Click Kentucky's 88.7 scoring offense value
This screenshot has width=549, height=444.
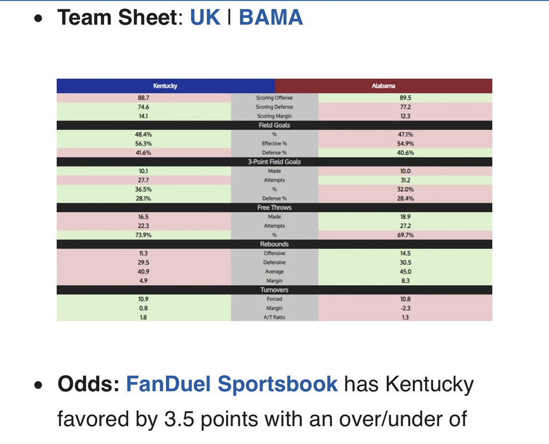[x=144, y=98]
